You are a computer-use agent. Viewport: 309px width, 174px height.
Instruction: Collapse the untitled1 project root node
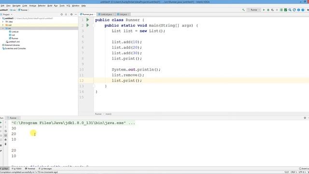pyautogui.click(x=1, y=18)
